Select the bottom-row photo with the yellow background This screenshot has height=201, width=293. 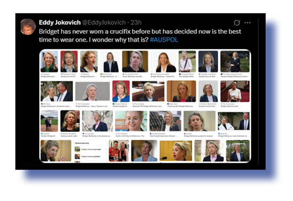tap(176, 151)
